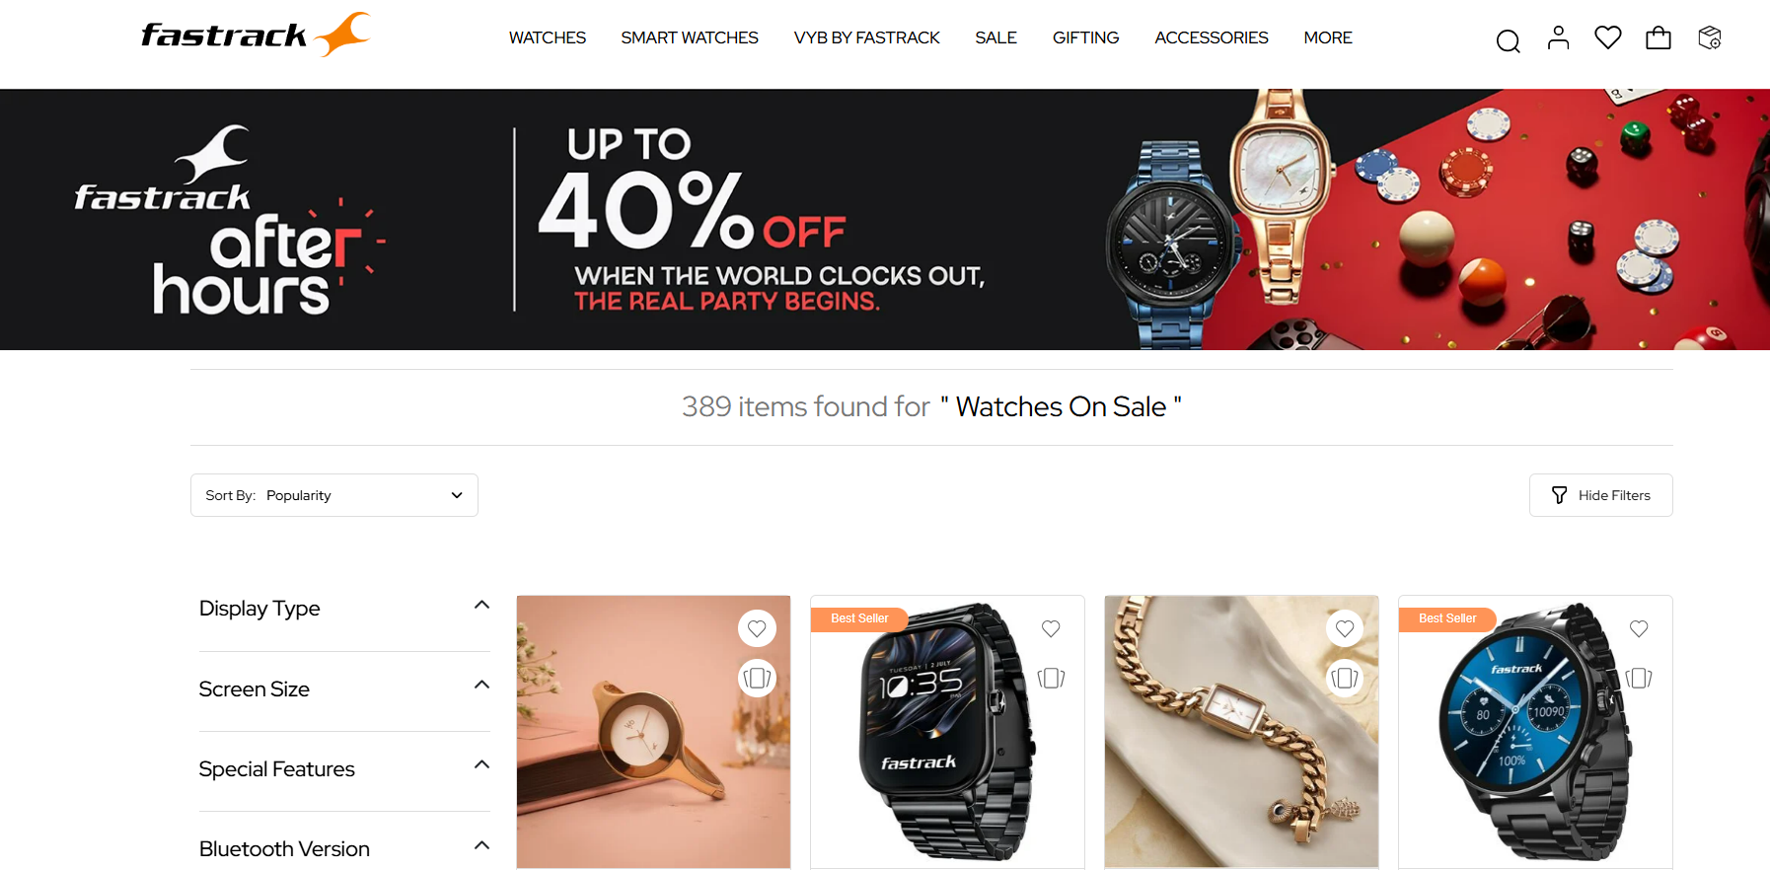Image resolution: width=1770 pixels, height=870 pixels.
Task: Open the shopping bag icon
Action: click(1659, 37)
